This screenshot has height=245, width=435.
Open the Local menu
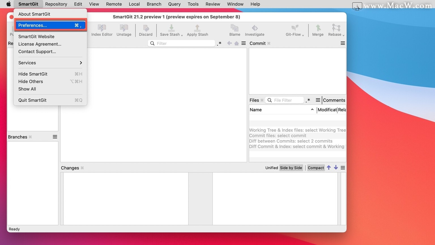(134, 4)
